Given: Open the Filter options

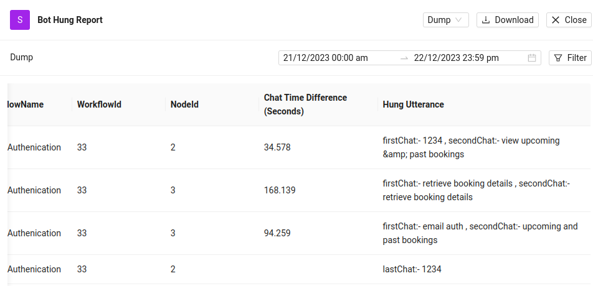Looking at the screenshot, I should coord(570,58).
